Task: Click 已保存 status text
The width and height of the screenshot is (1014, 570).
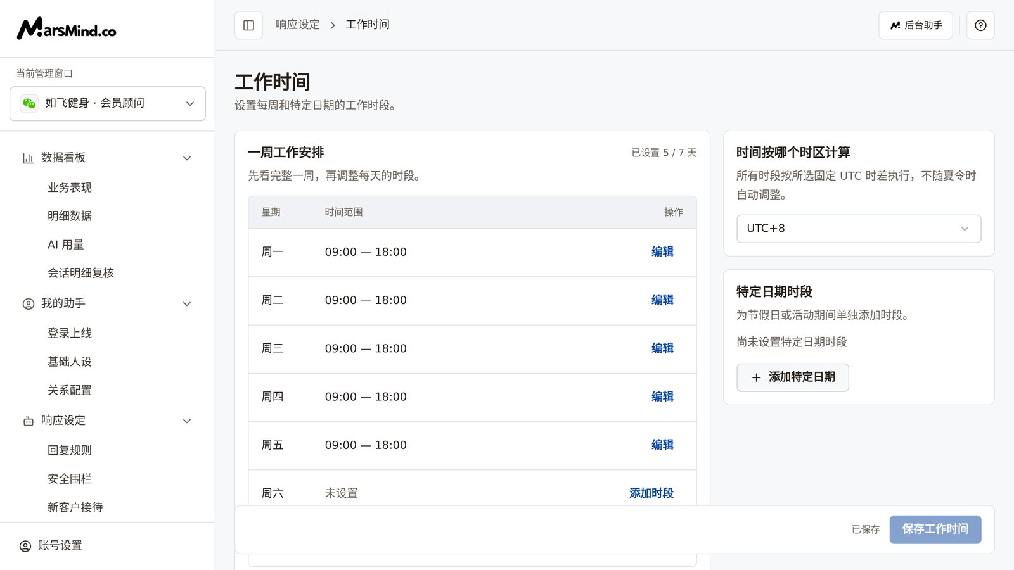Action: click(866, 529)
